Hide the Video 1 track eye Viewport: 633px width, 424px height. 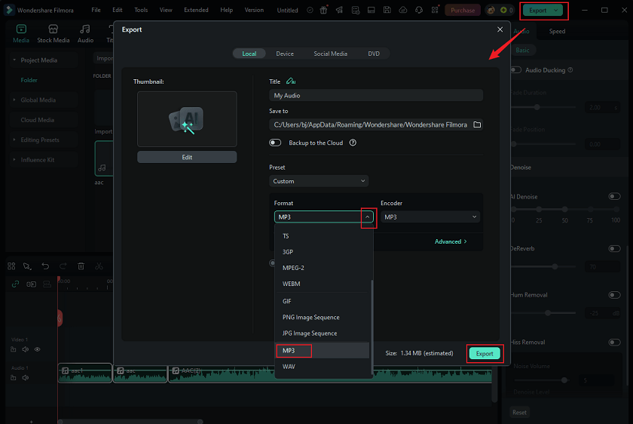(x=37, y=349)
